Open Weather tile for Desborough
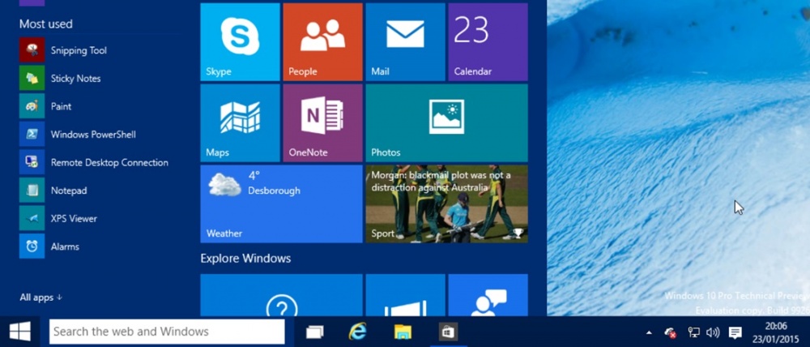 click(x=281, y=203)
